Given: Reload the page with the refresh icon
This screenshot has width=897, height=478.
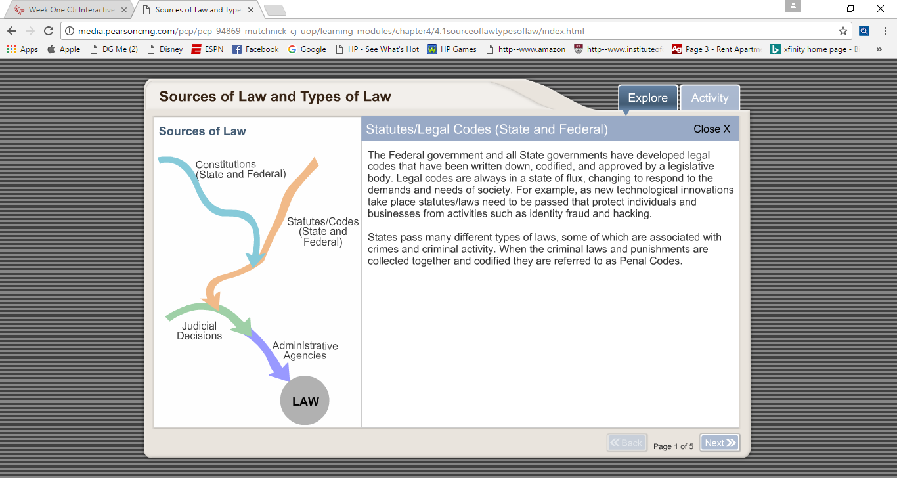Looking at the screenshot, I should (48, 31).
